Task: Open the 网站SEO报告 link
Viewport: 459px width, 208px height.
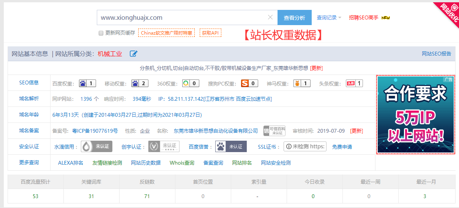Action: (x=436, y=54)
